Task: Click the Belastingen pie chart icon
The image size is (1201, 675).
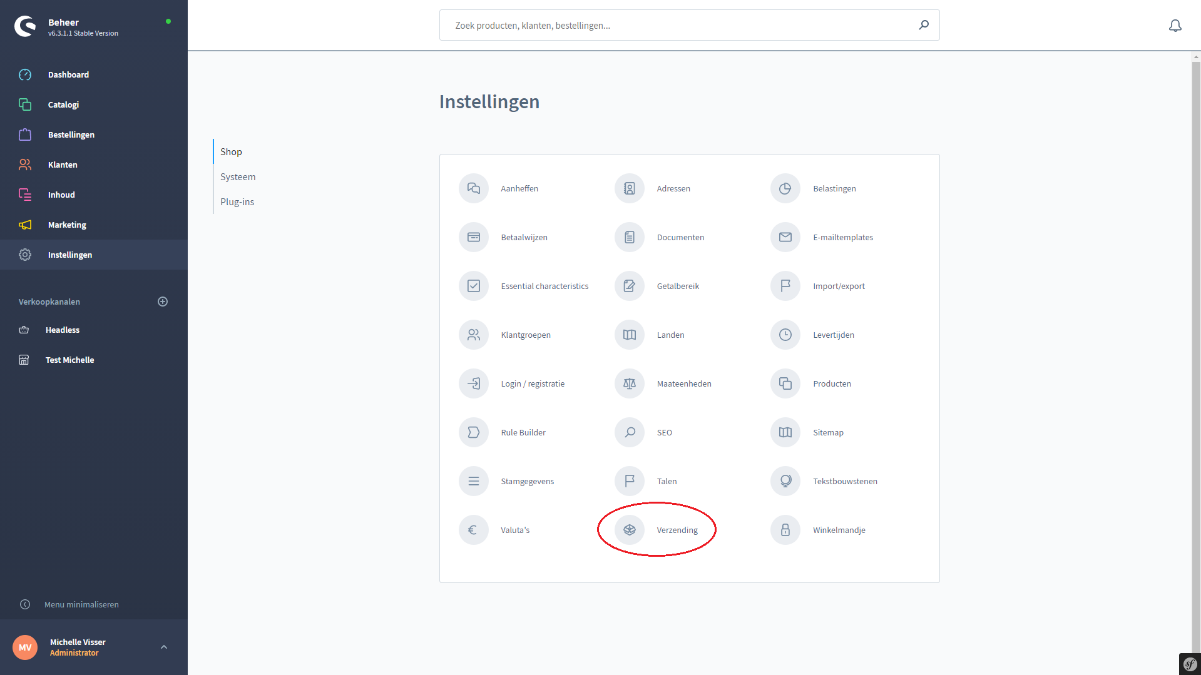Action: point(785,188)
